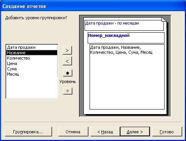This screenshot has height=141, width=186.
Task: Open the Группировка... options
Action: point(28,132)
